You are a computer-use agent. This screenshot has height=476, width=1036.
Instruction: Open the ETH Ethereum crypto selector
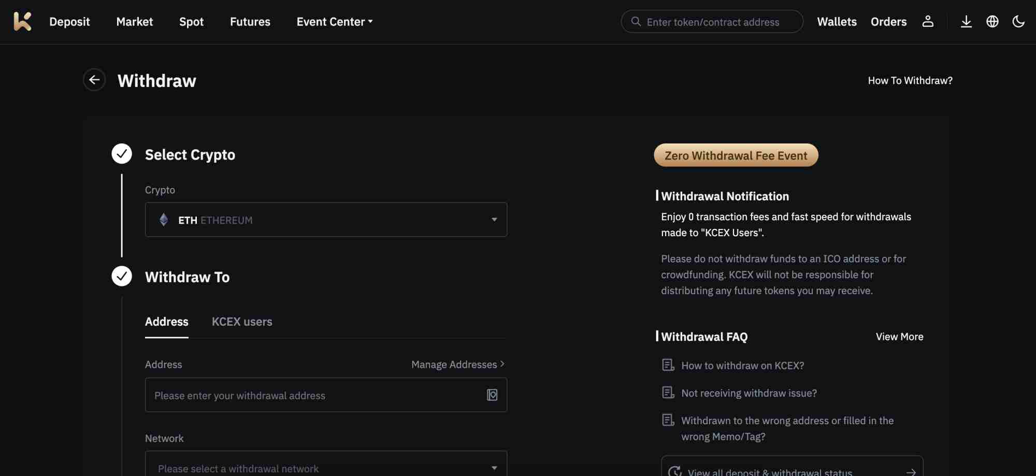325,219
